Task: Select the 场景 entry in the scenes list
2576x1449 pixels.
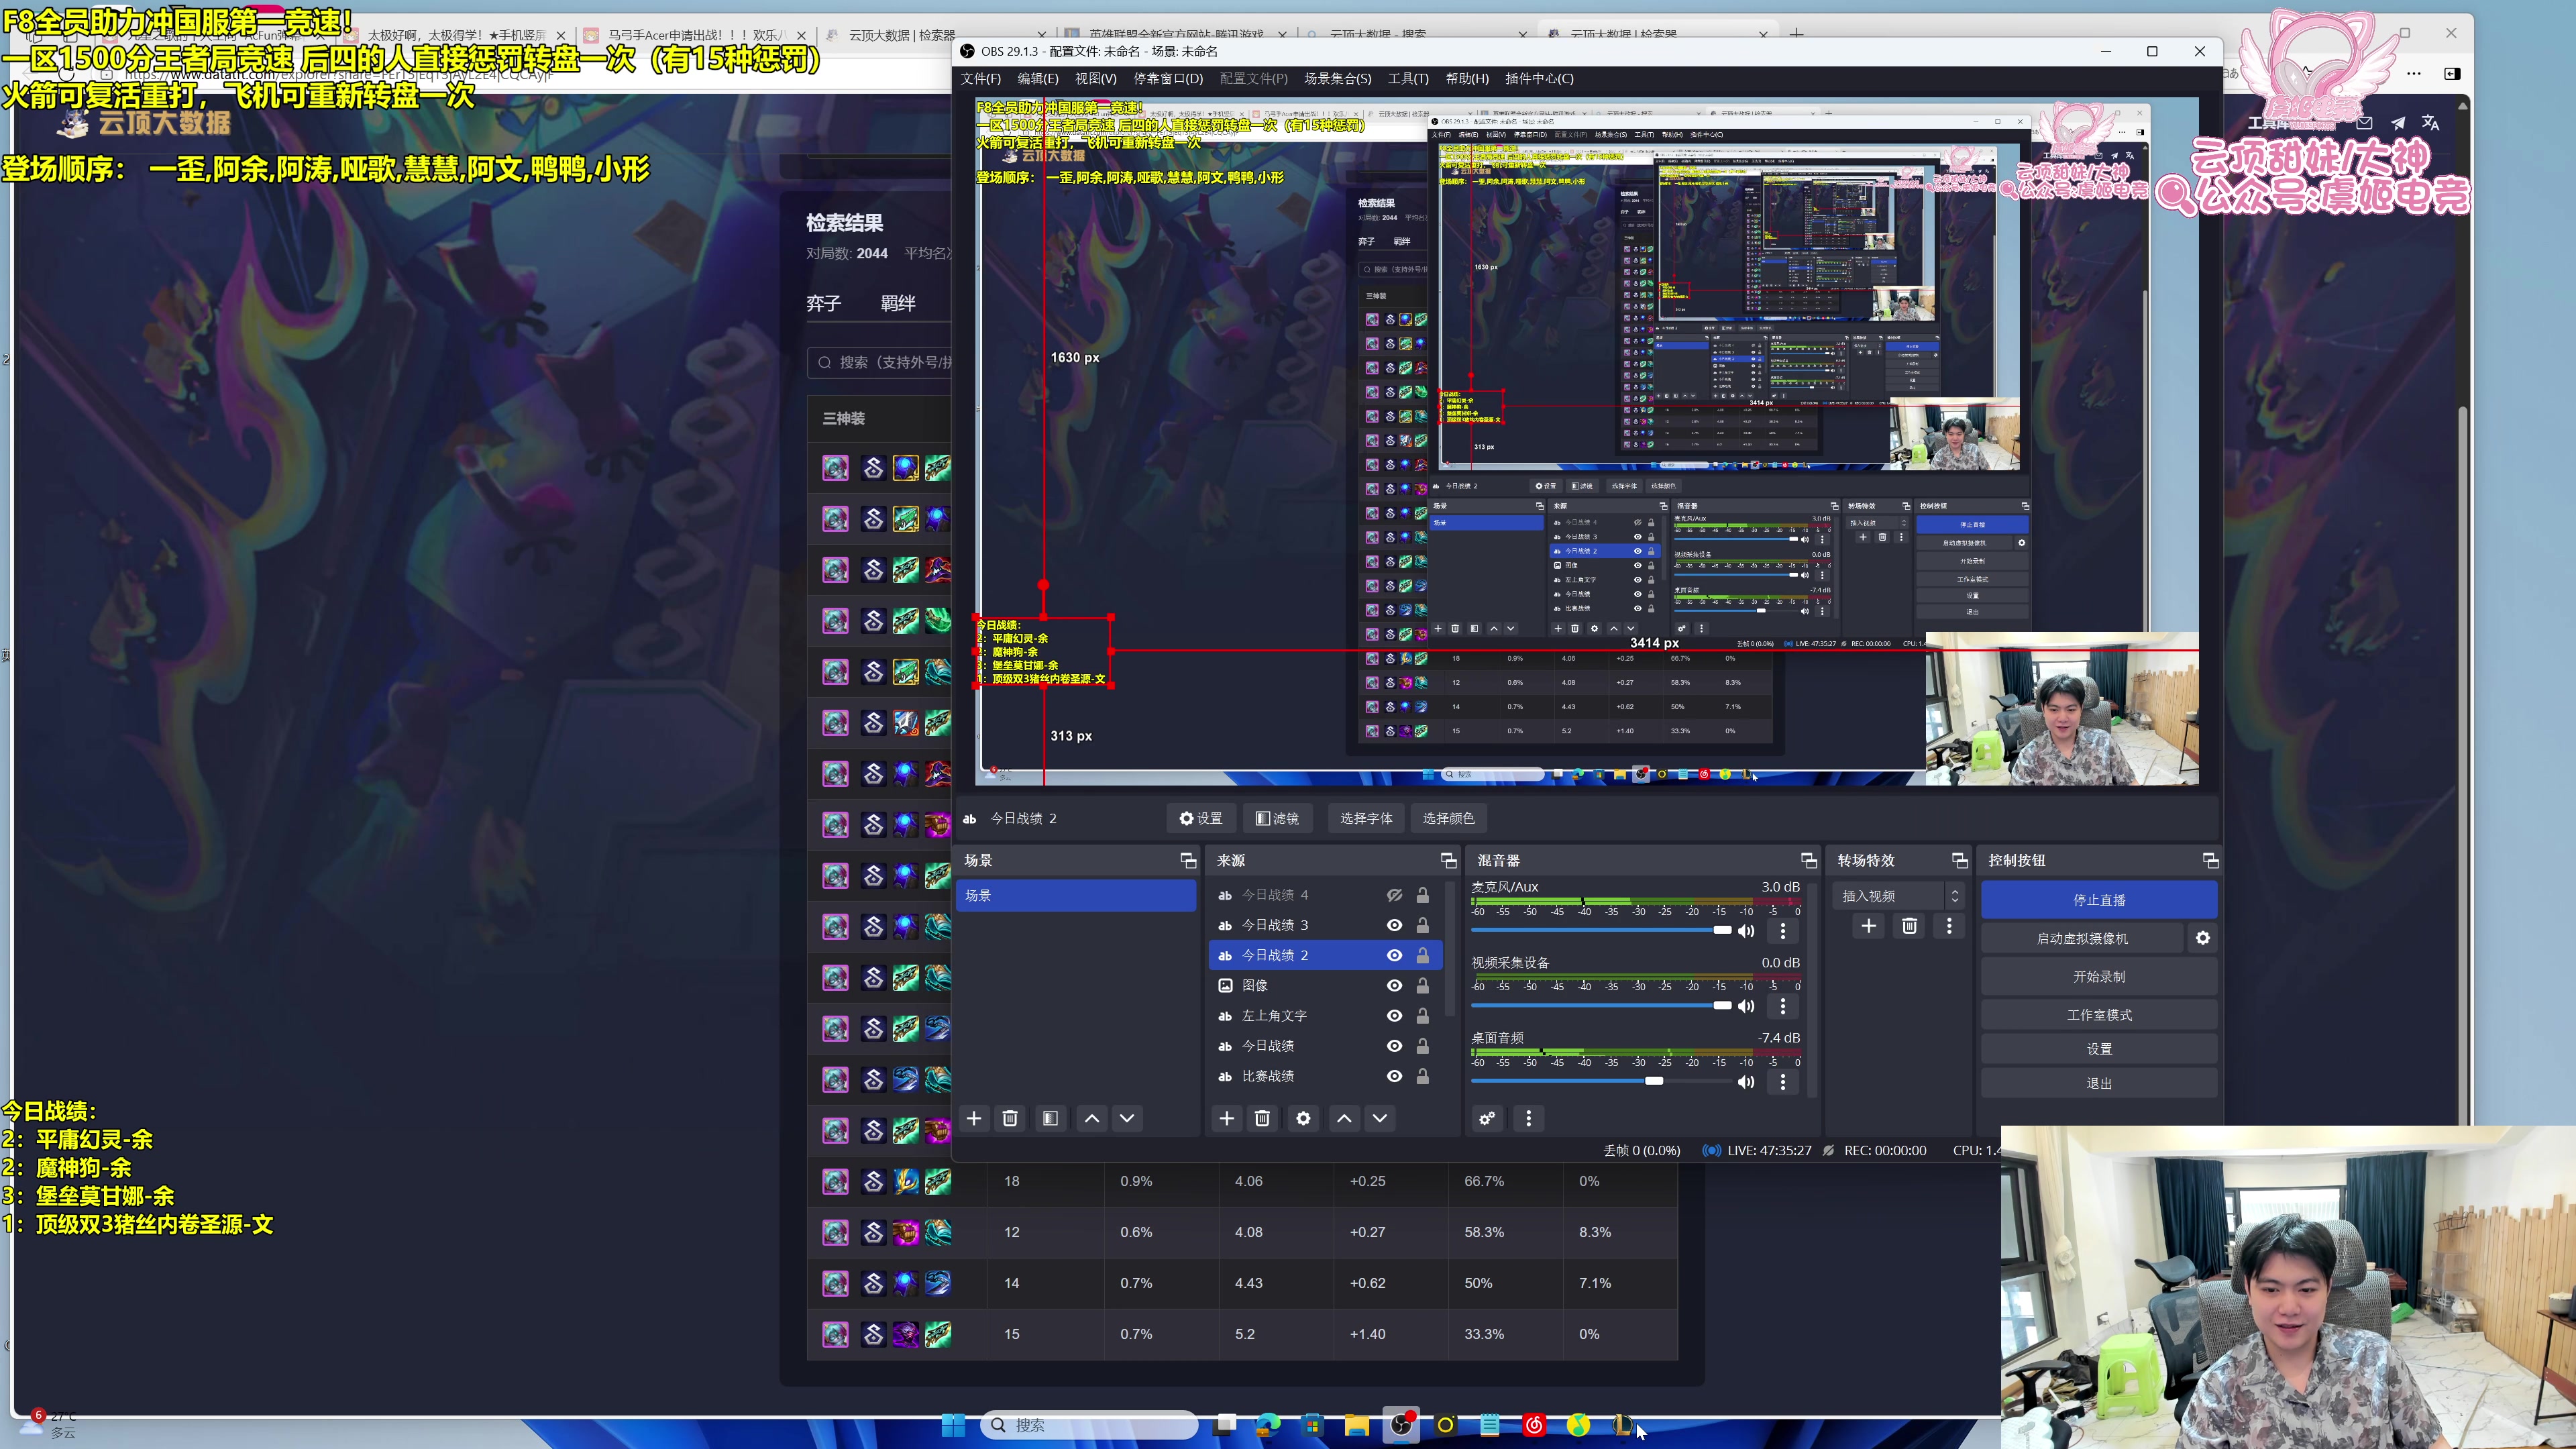Action: point(1076,895)
